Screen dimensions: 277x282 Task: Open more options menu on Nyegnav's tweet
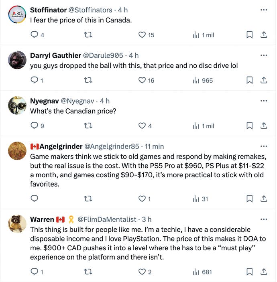264,100
